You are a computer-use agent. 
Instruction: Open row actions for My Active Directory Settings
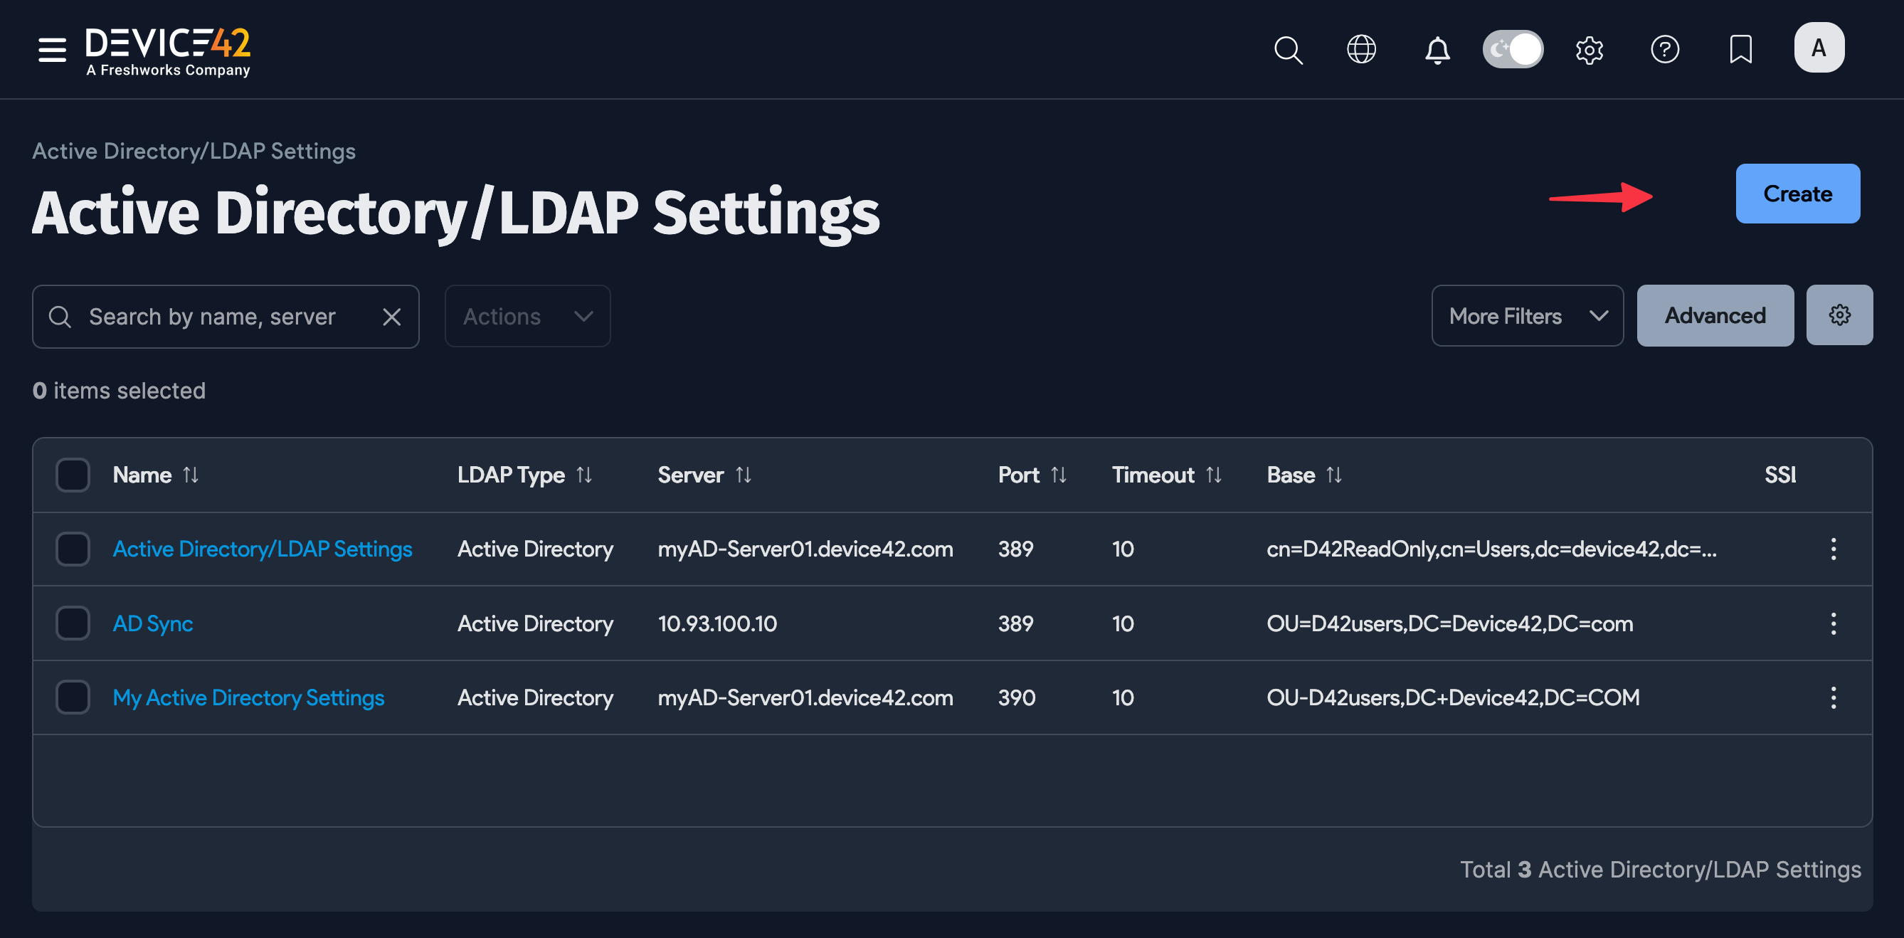coord(1833,697)
